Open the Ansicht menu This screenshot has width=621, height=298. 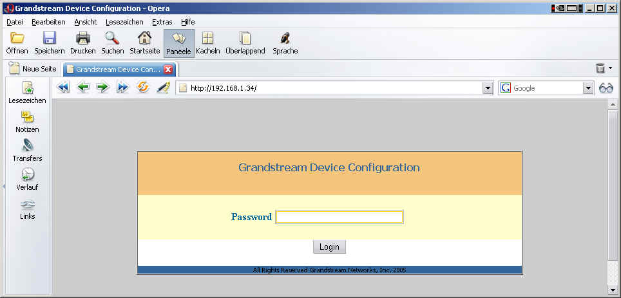(86, 22)
